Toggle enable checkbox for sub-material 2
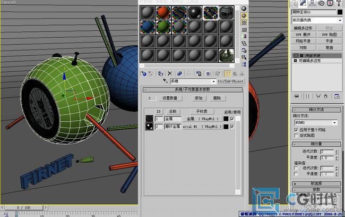Viewport: 345px width, 217px height. [x=232, y=127]
